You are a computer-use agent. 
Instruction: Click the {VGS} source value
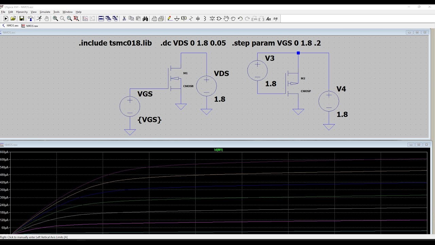point(150,119)
